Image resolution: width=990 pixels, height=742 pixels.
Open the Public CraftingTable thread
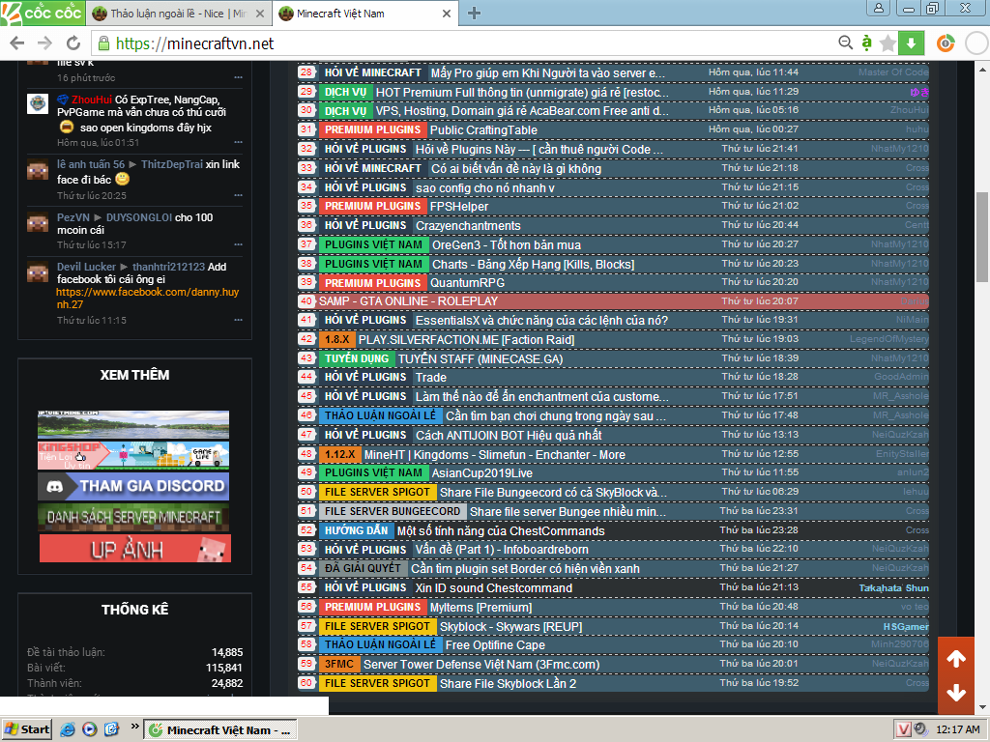483,130
